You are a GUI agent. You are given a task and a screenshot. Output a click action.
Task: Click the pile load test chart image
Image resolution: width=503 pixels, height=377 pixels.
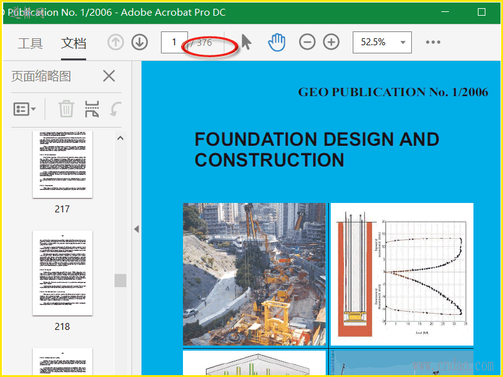[402, 274]
